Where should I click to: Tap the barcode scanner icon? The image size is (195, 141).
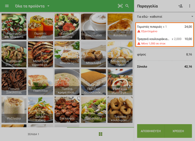click(x=120, y=6)
